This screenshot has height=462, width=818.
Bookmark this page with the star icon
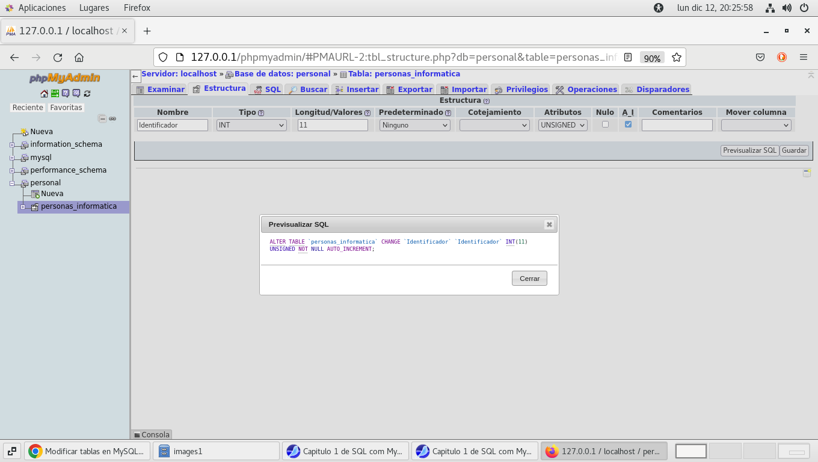tap(677, 57)
